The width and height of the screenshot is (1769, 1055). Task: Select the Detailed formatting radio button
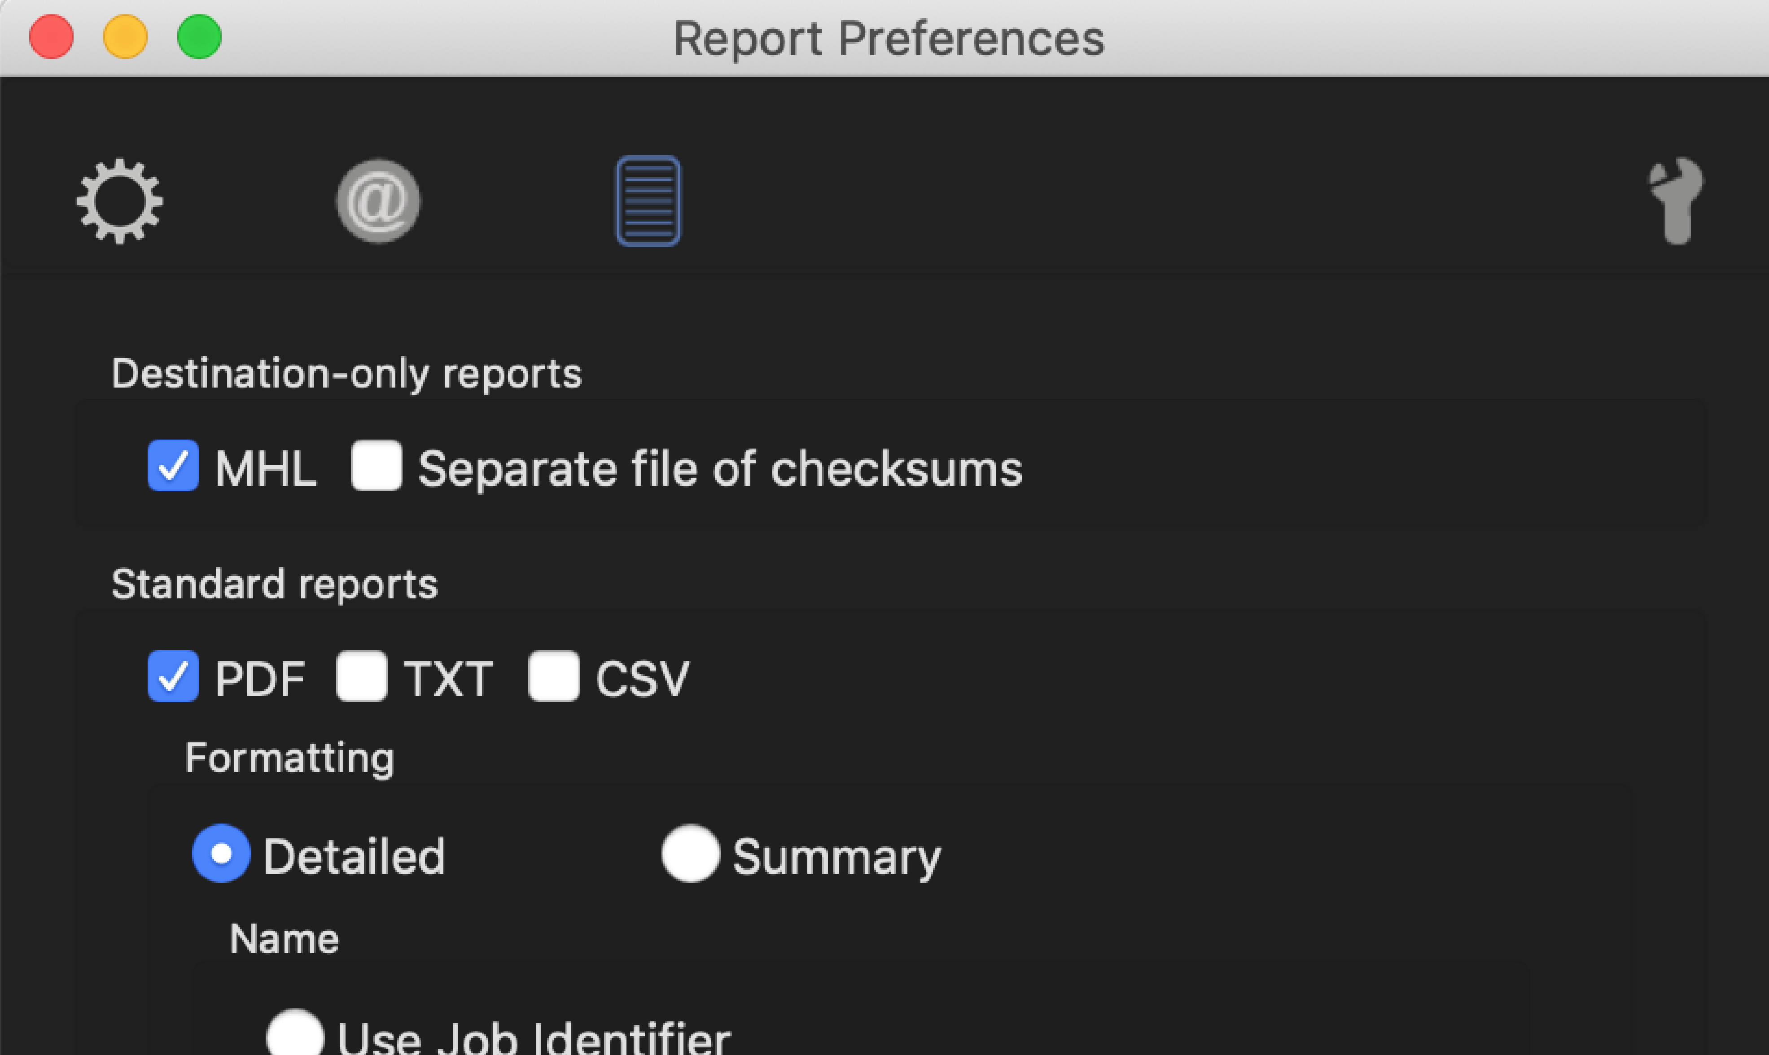click(221, 853)
